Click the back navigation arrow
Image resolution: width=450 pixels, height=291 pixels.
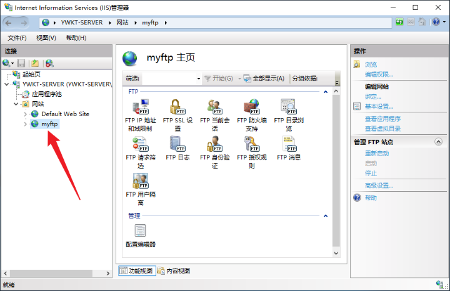coord(9,22)
